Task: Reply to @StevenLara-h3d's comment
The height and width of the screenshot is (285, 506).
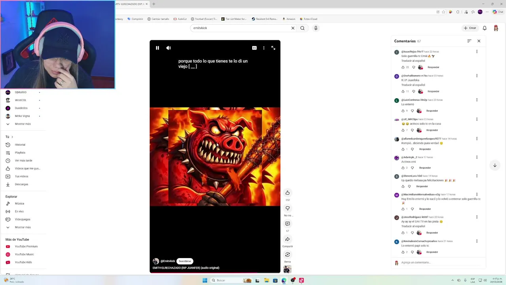Action: point(422,186)
